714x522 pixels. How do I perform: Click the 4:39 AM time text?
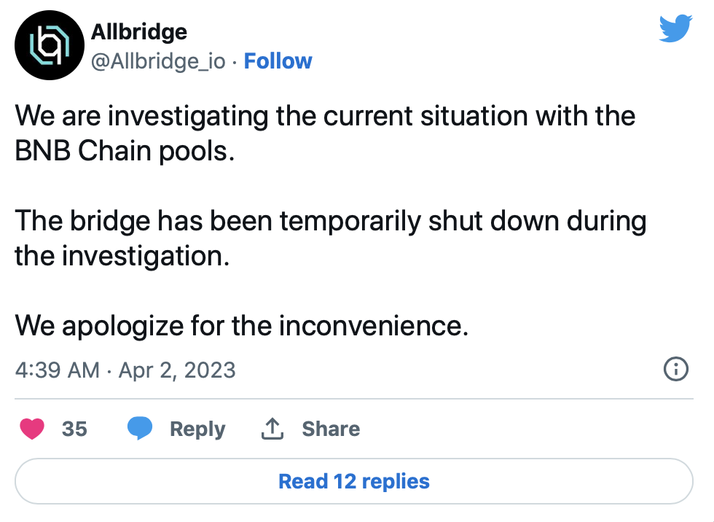pos(57,370)
